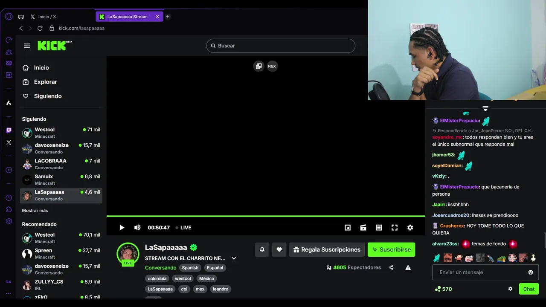Click the KICK logo
546x307 pixels.
tap(55, 45)
